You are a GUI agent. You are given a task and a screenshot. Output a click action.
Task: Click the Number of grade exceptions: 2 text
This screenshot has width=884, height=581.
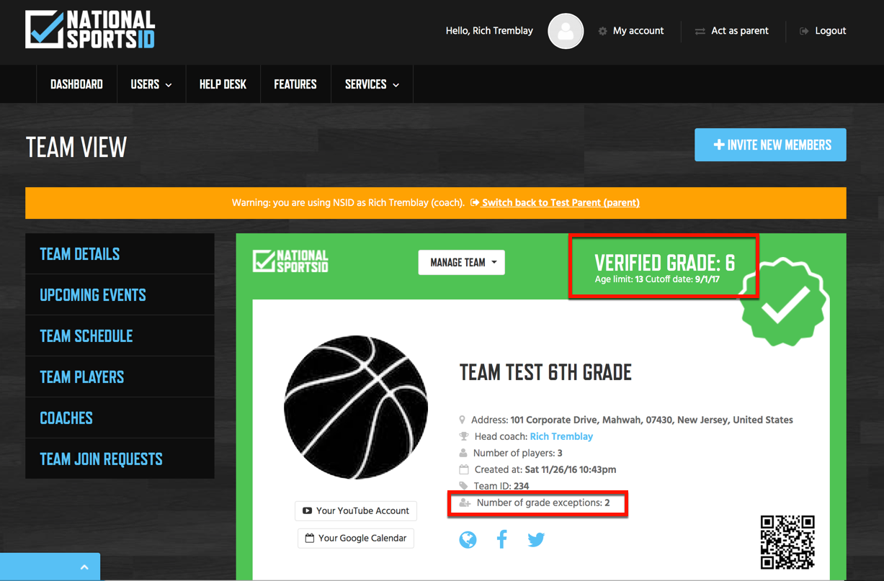pyautogui.click(x=543, y=503)
